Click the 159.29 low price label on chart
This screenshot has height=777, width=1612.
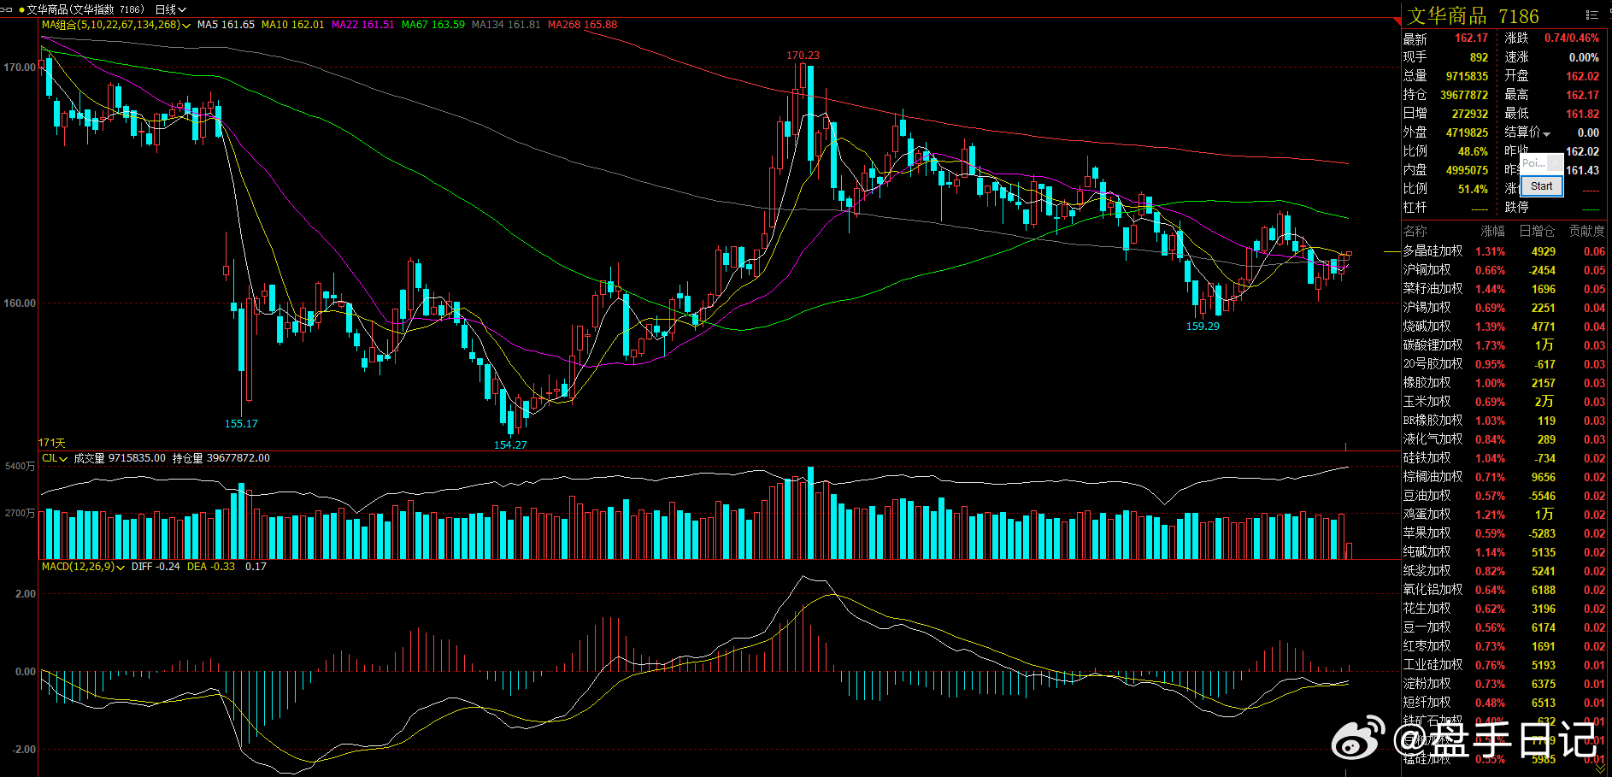click(1203, 327)
